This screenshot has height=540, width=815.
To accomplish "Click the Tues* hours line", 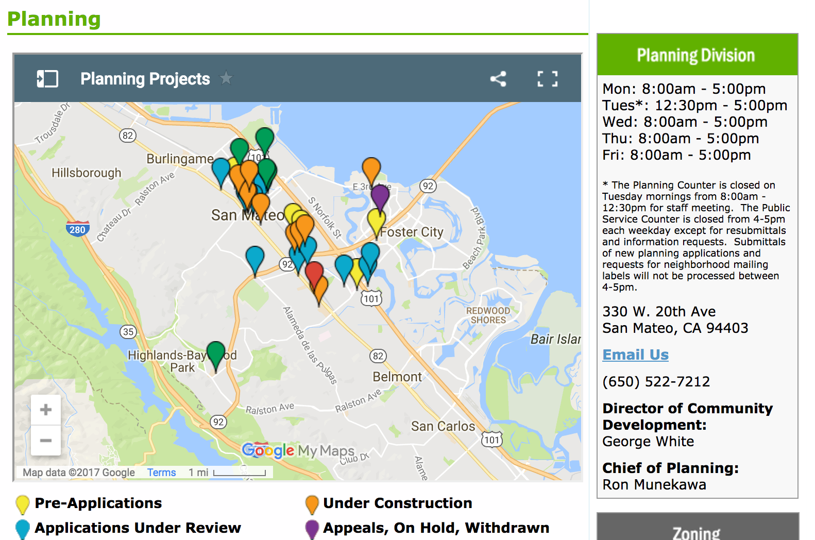I will click(x=695, y=105).
